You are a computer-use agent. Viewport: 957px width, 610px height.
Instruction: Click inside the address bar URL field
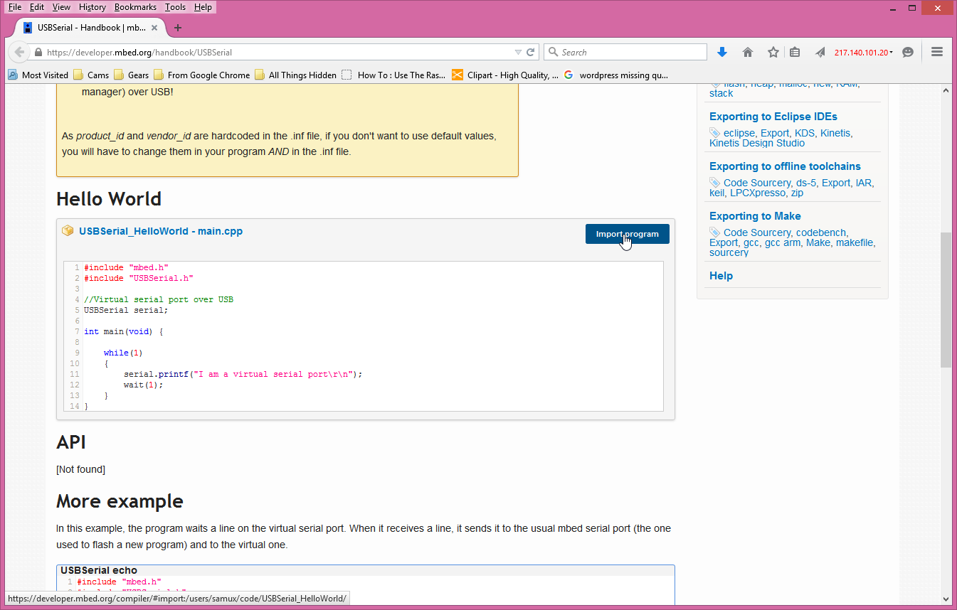[277, 52]
